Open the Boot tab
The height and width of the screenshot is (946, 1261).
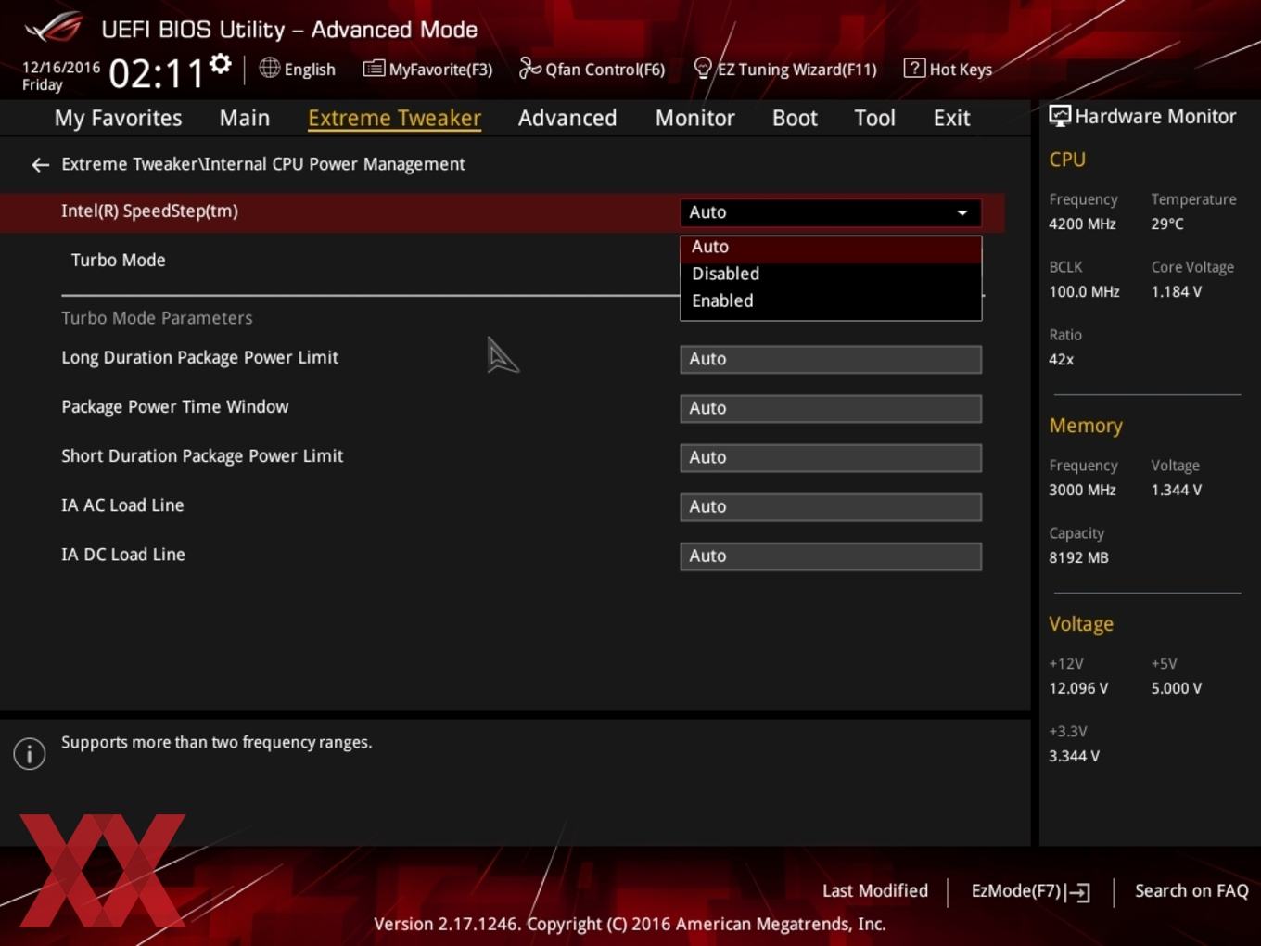click(795, 118)
